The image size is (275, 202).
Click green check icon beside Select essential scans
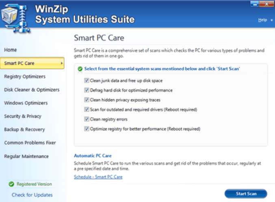point(80,69)
